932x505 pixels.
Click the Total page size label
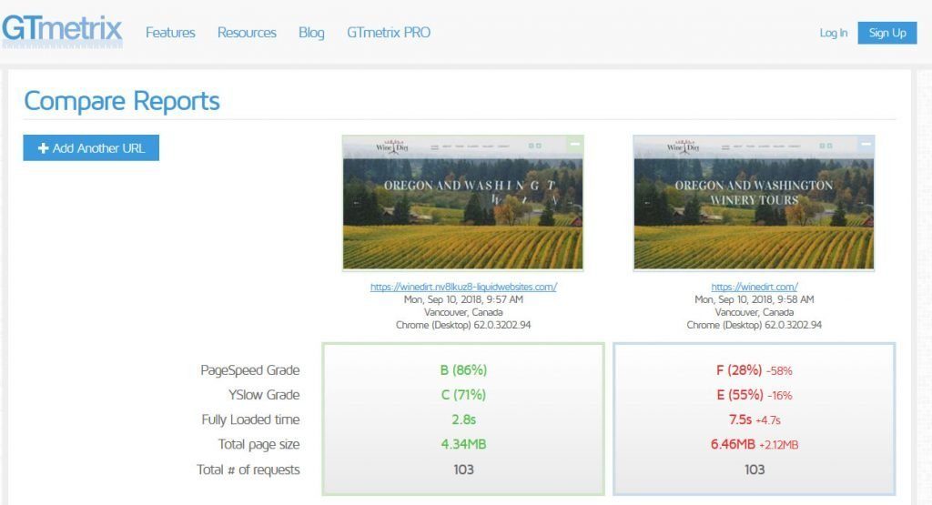tap(258, 444)
